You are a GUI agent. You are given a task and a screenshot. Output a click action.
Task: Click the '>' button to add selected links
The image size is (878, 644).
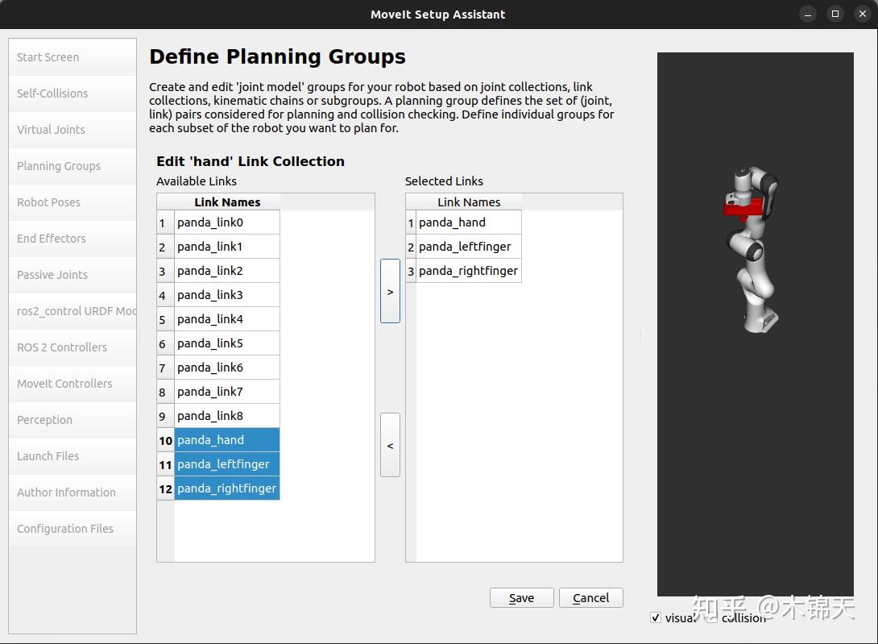390,292
